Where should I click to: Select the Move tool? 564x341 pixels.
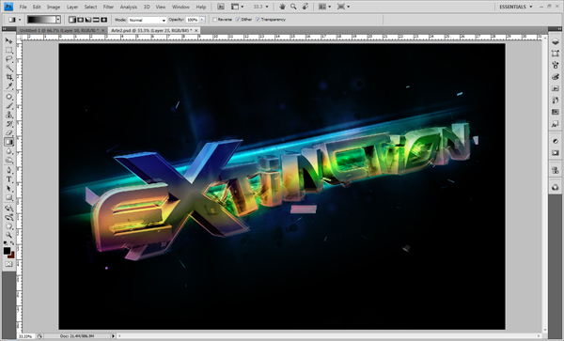click(8, 40)
